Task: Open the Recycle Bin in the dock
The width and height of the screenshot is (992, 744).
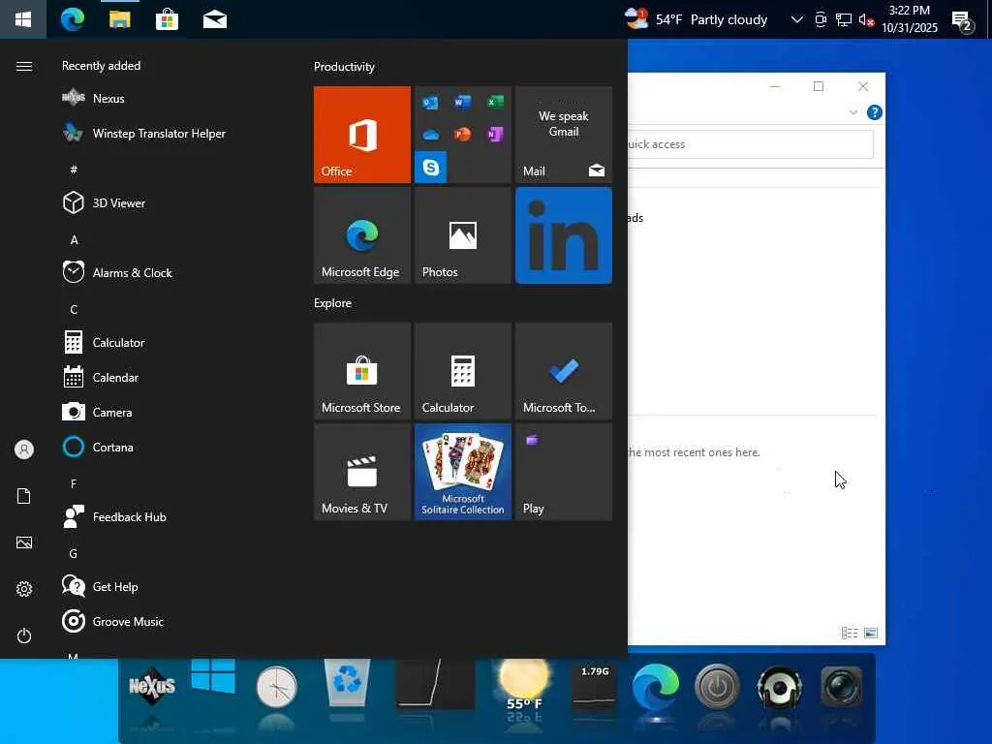Action: click(347, 683)
